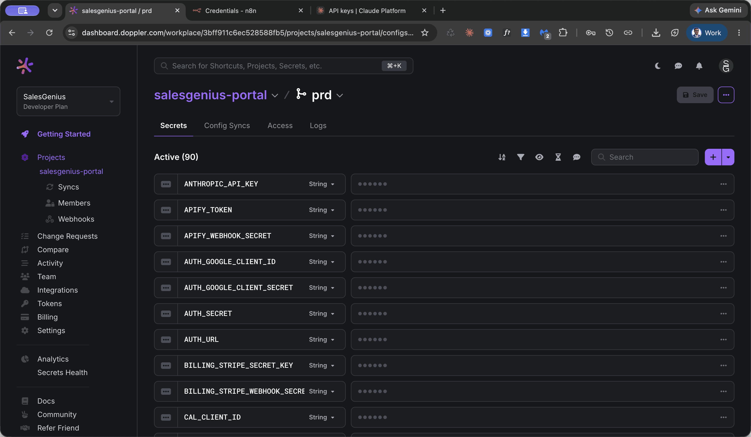Open the feedback chat bubble in header
This screenshot has height=437, width=751.
click(x=678, y=66)
